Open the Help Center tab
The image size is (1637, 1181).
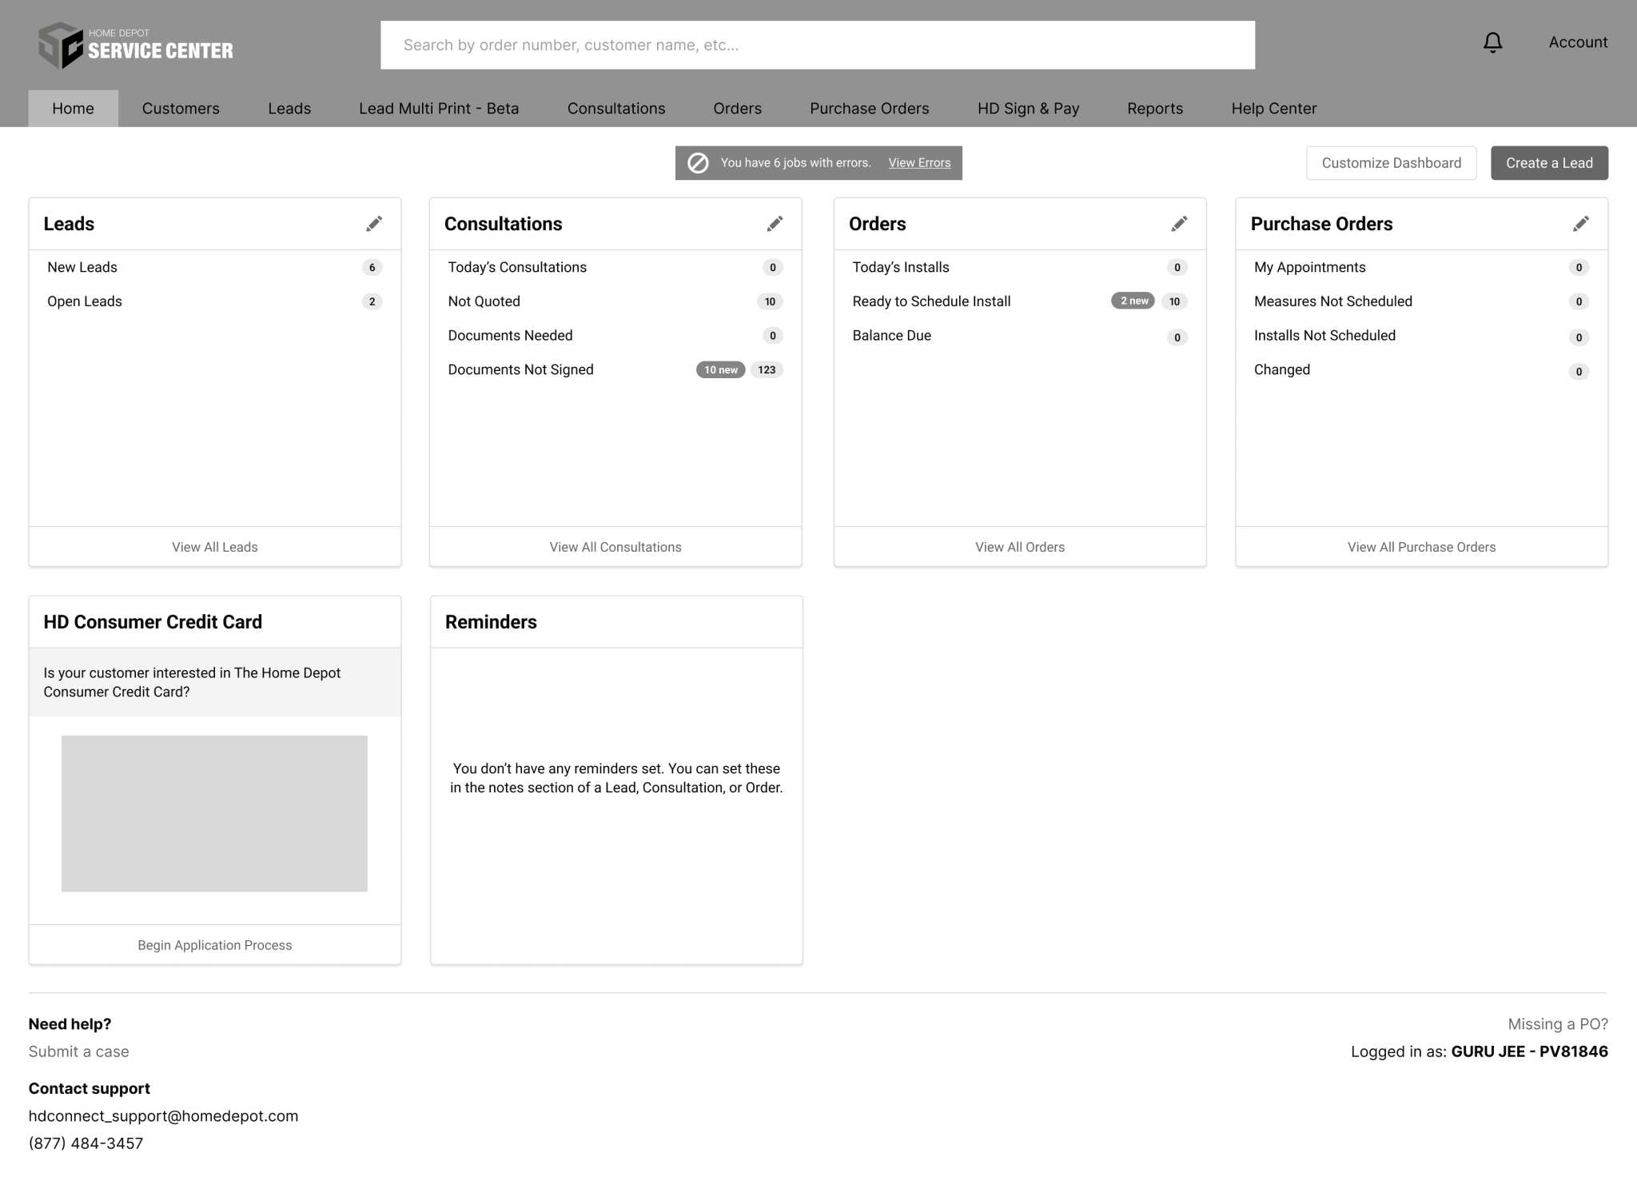(x=1274, y=109)
